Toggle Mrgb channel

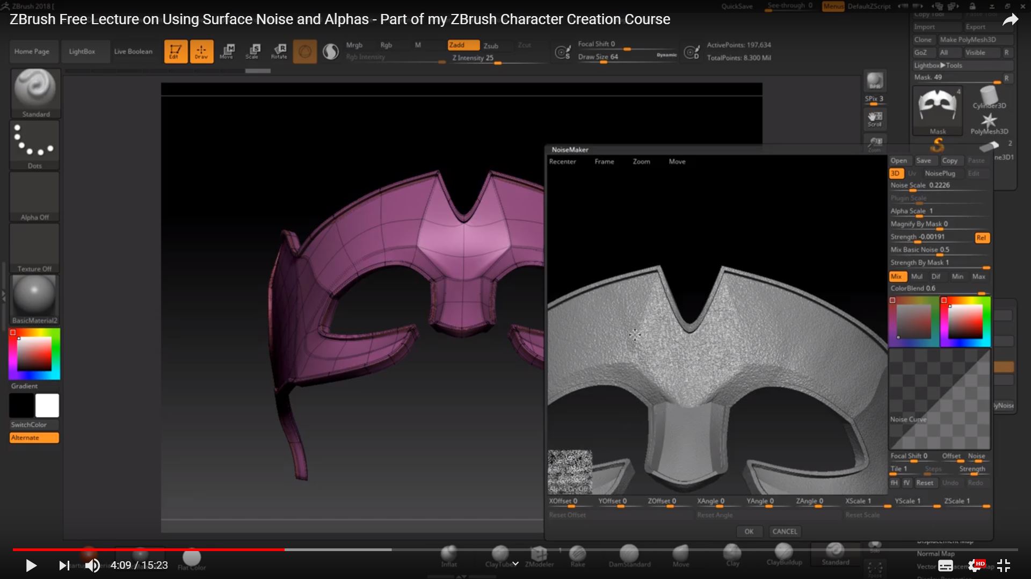(x=354, y=45)
